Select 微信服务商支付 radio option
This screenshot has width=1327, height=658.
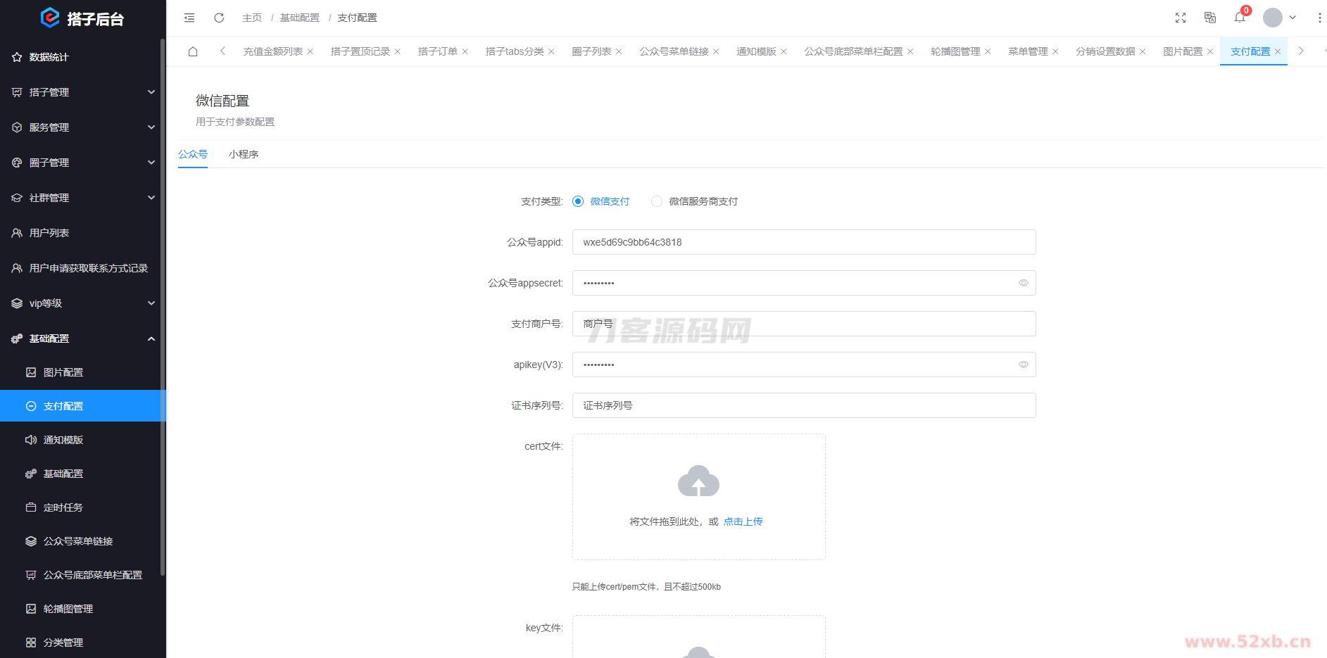657,201
